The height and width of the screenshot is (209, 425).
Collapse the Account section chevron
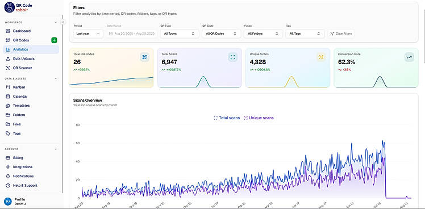click(x=56, y=149)
